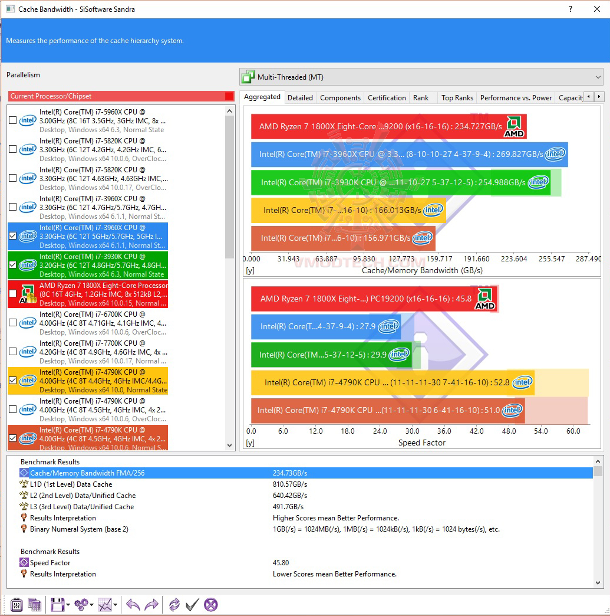Check the i7-5820K 4.63GHz checkbox
Image resolution: width=610 pixels, height=616 pixels.
pos(12,178)
